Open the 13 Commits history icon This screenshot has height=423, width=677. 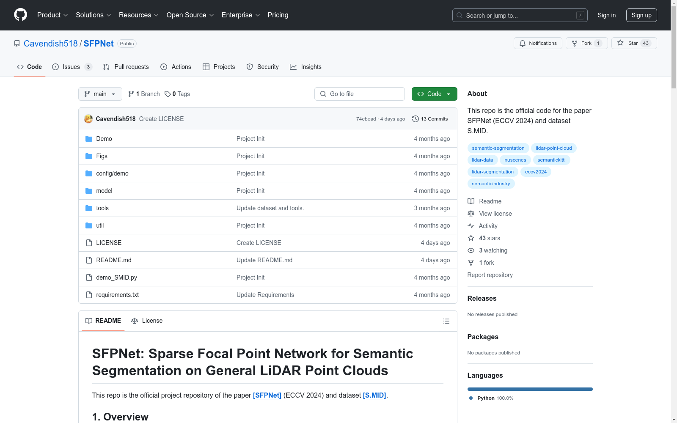[416, 119]
